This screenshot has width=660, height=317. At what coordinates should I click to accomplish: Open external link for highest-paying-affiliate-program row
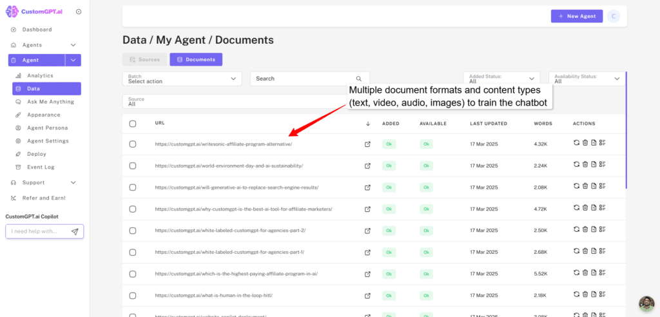coord(367,274)
